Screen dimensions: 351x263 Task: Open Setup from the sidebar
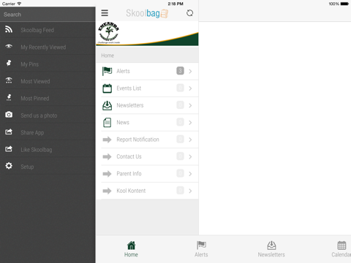(48, 167)
